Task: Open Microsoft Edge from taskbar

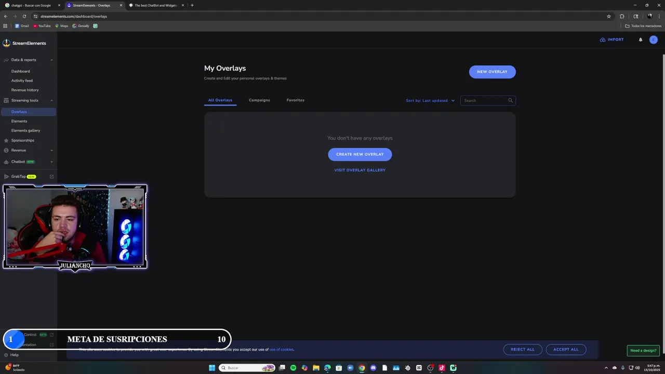Action: pos(327,368)
